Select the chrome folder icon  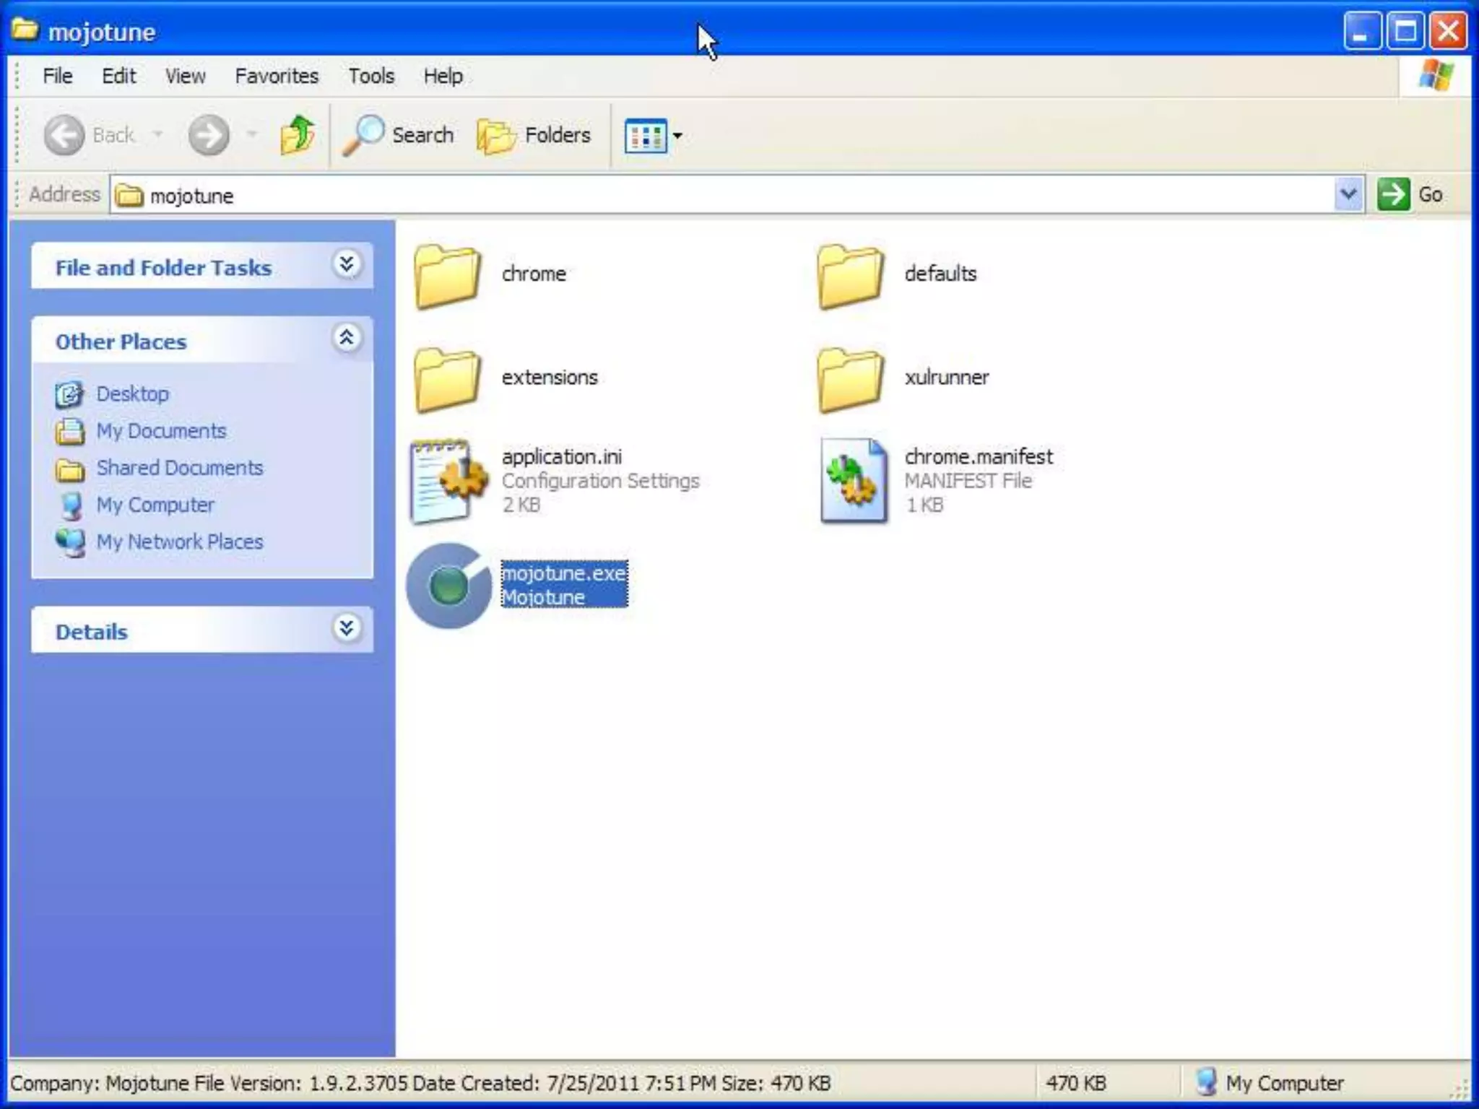pos(448,275)
